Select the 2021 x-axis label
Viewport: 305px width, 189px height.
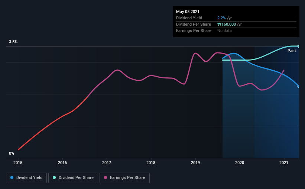click(284, 163)
